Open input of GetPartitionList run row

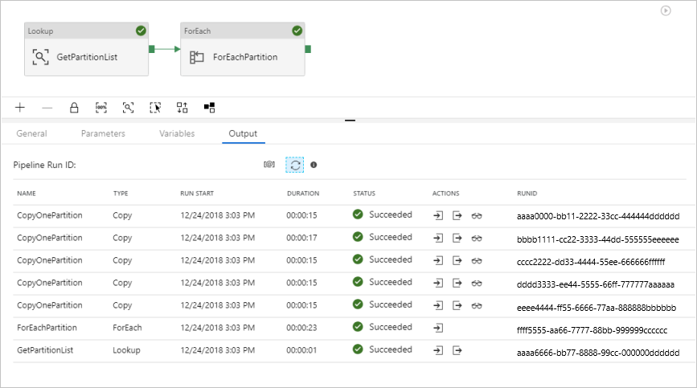click(x=438, y=350)
